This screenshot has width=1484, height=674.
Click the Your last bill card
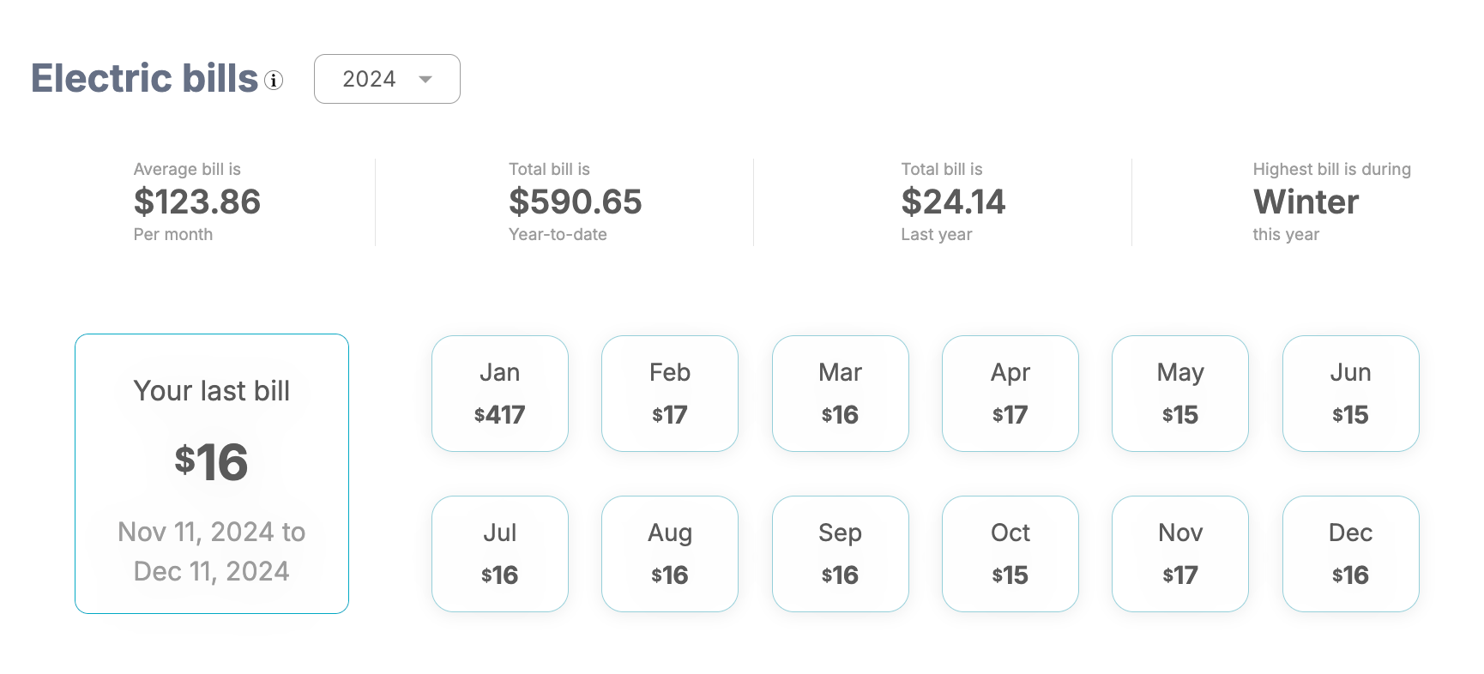point(212,473)
